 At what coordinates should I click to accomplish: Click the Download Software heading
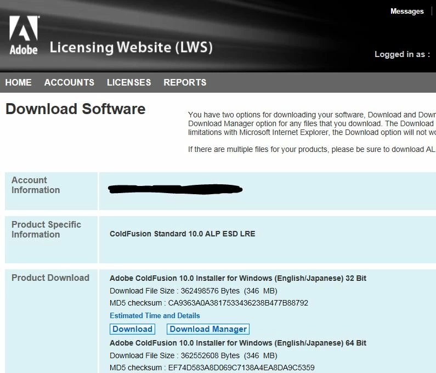tap(75, 109)
